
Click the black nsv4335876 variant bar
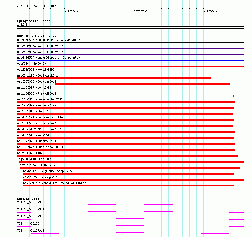click(130, 43)
